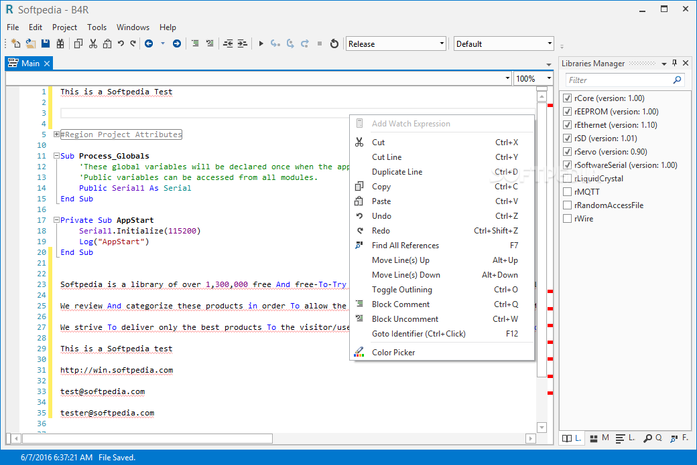Screen dimensions: 697x465
Task: Uncheck the rSD library
Action: click(x=567, y=138)
